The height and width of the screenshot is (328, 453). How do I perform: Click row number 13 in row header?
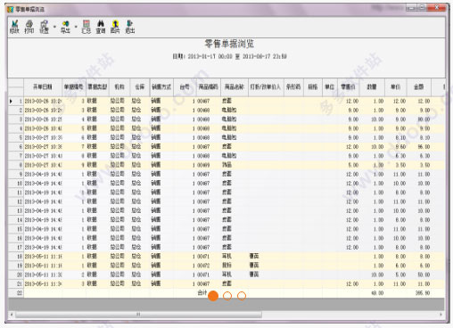click(20, 210)
